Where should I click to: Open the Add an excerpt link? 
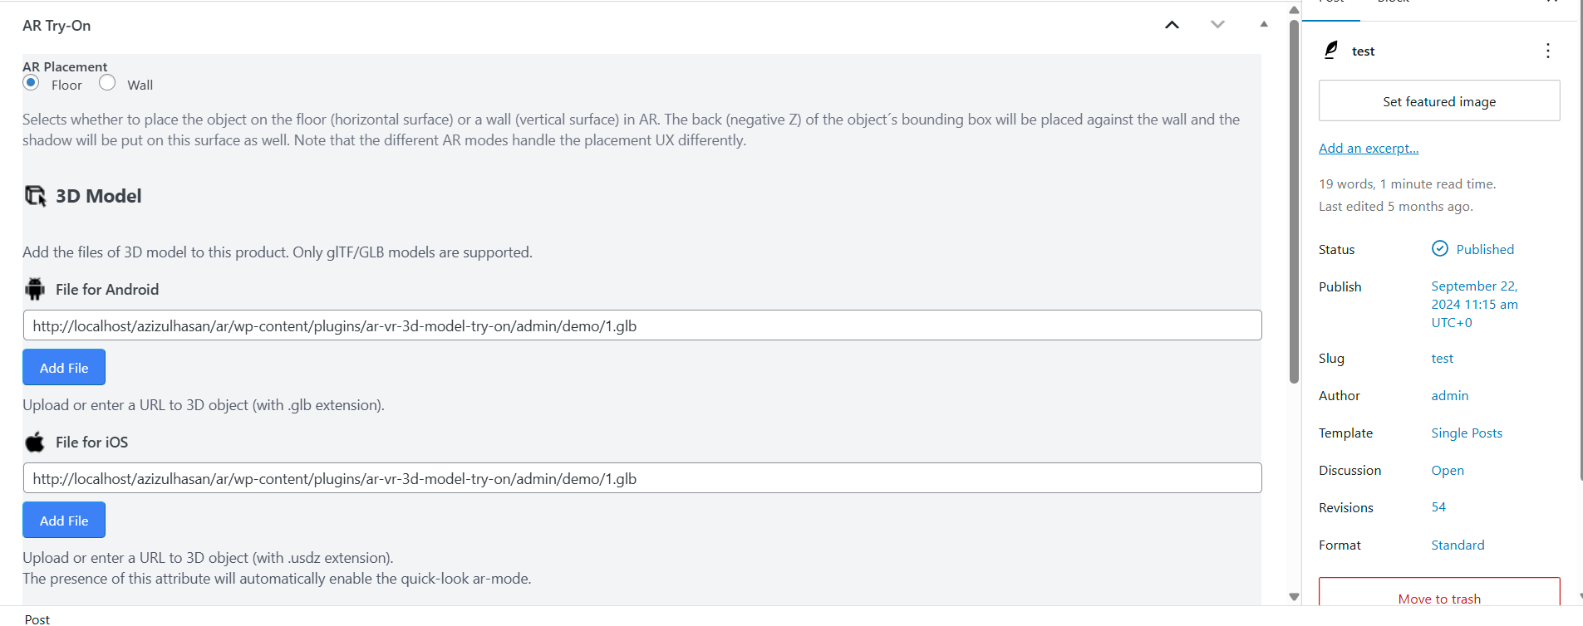pos(1369,149)
